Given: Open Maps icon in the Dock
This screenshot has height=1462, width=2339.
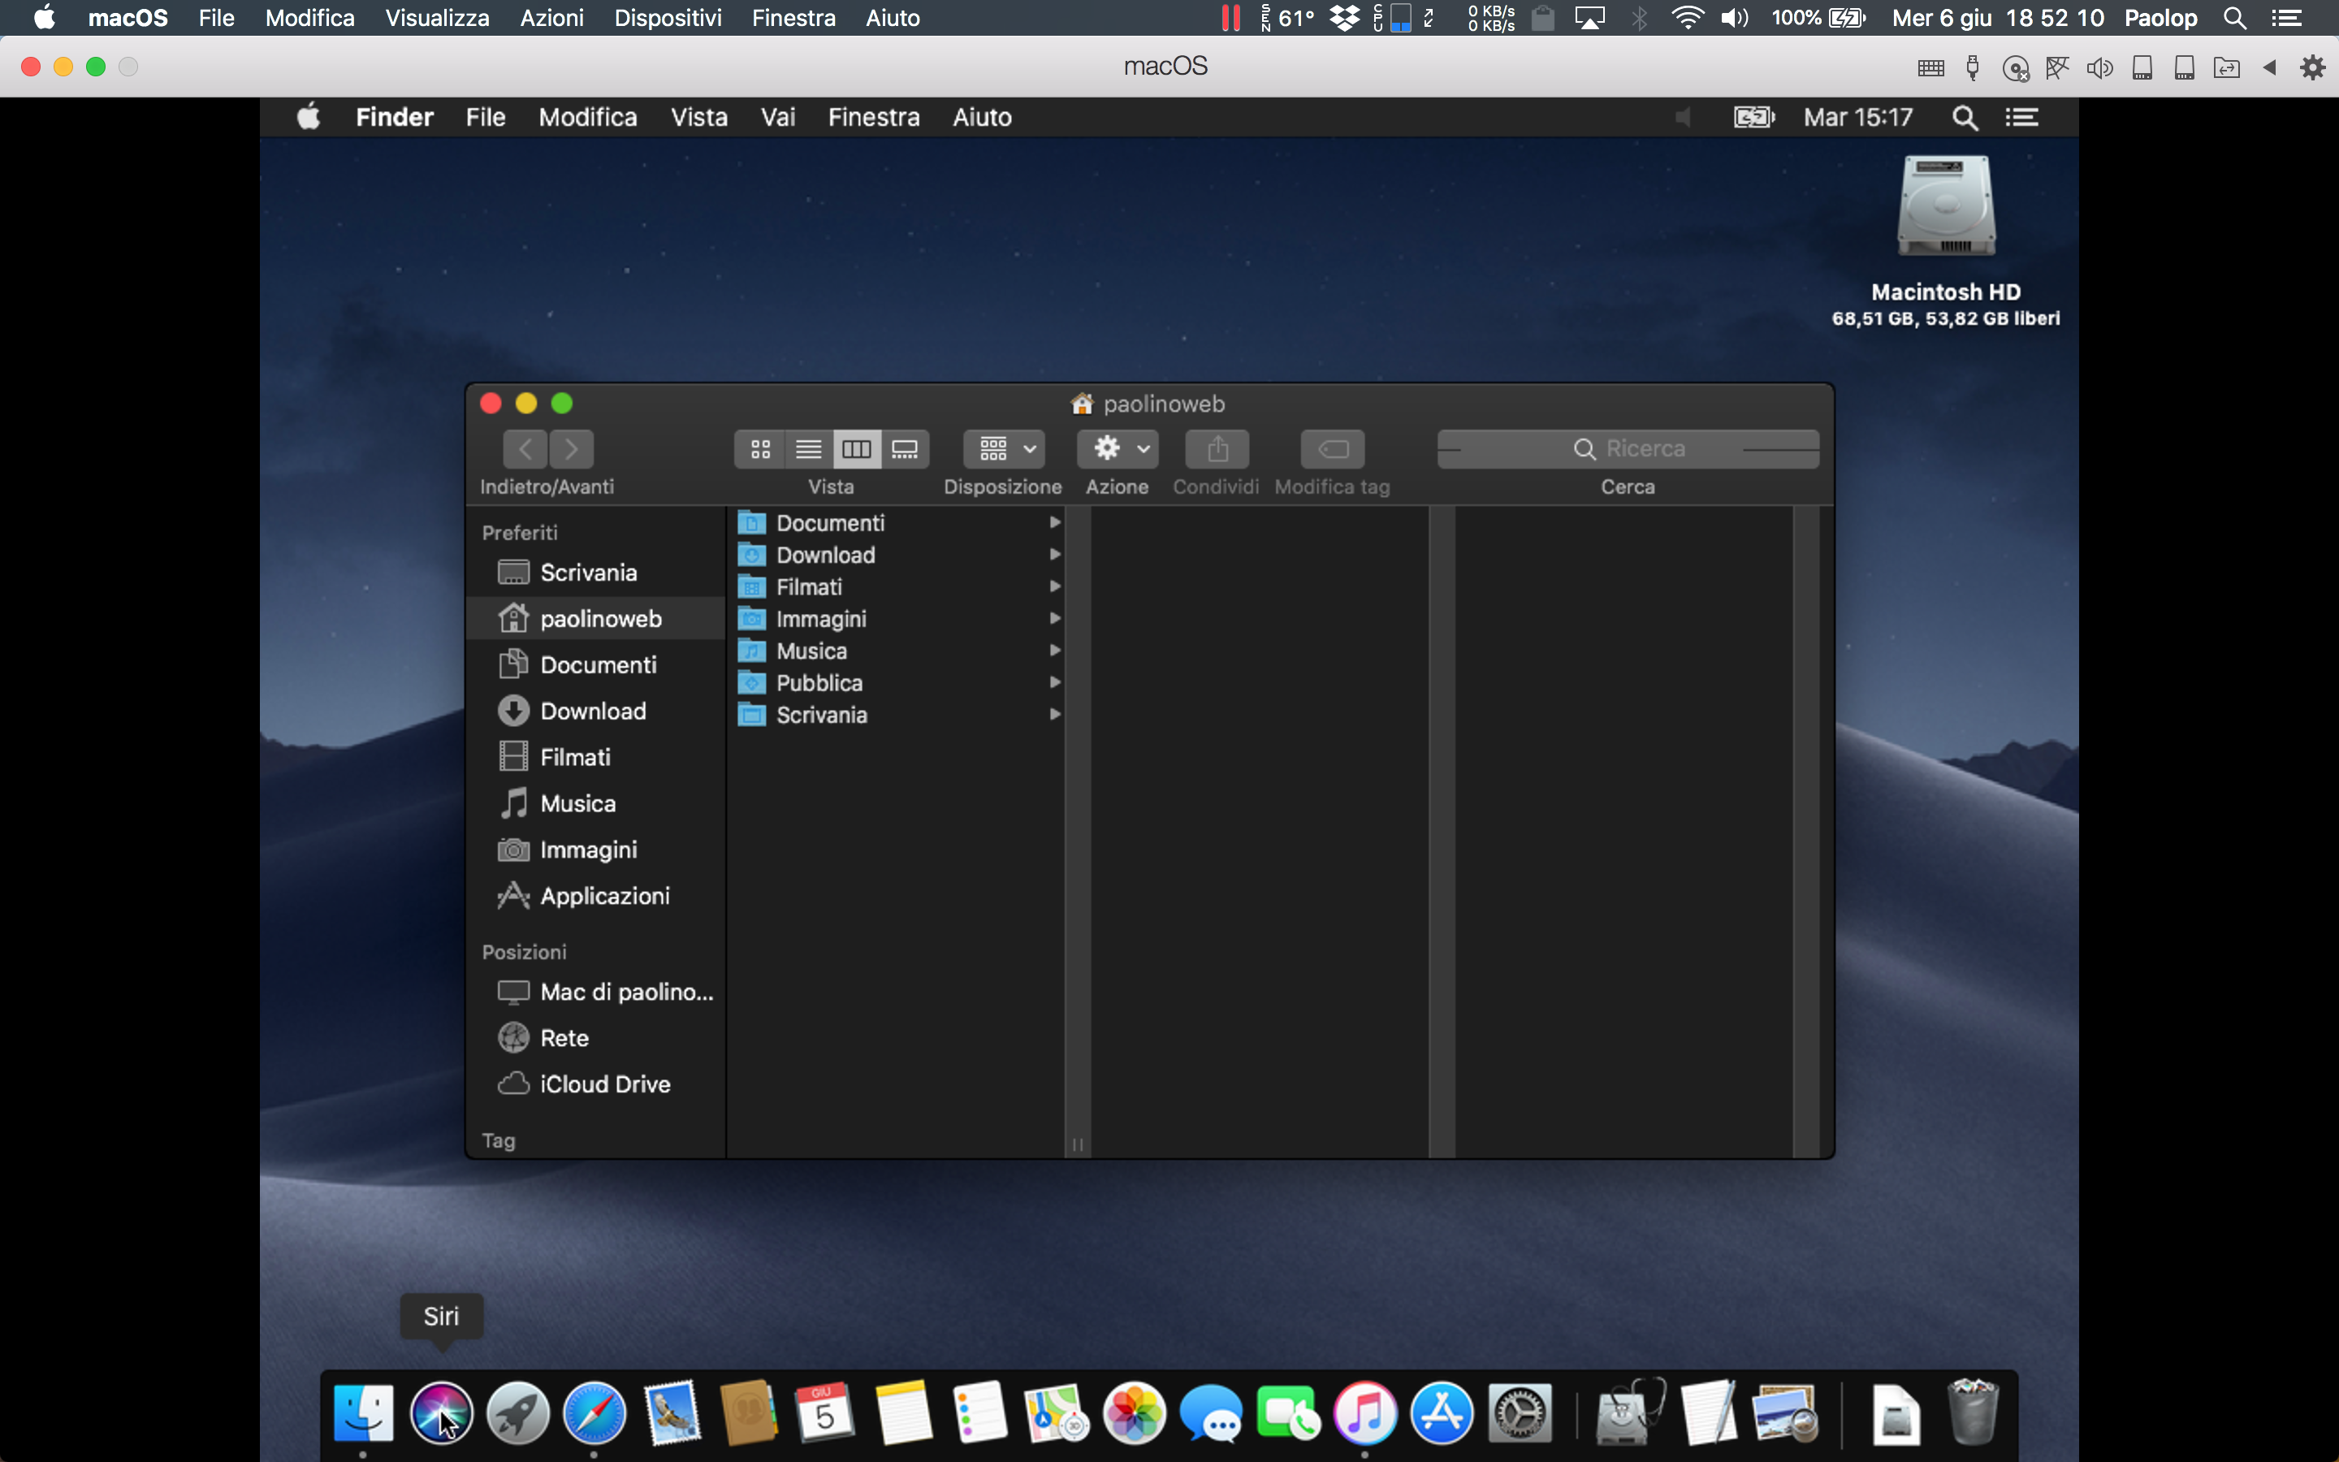Looking at the screenshot, I should click(1057, 1413).
